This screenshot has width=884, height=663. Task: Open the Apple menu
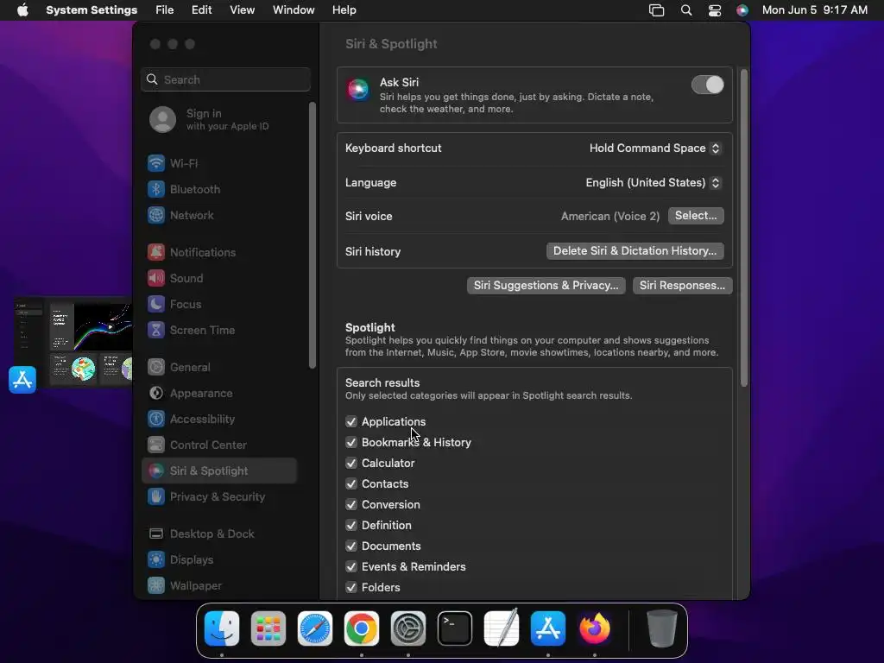pos(22,10)
